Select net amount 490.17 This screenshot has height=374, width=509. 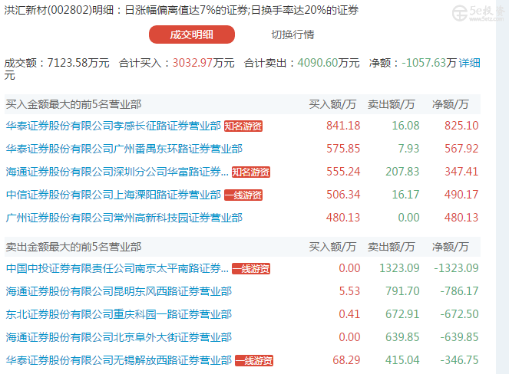tap(461, 195)
